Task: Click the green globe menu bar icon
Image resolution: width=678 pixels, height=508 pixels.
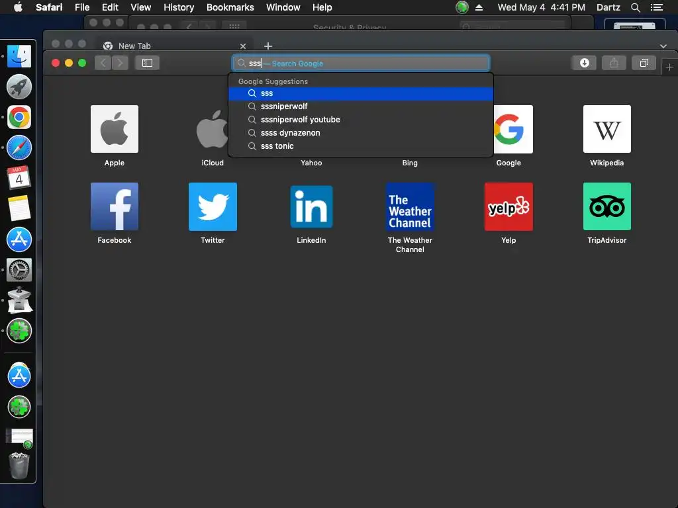Action: point(462,7)
